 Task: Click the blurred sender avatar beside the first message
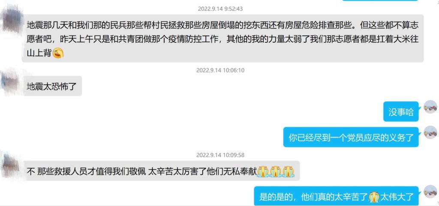12,20
